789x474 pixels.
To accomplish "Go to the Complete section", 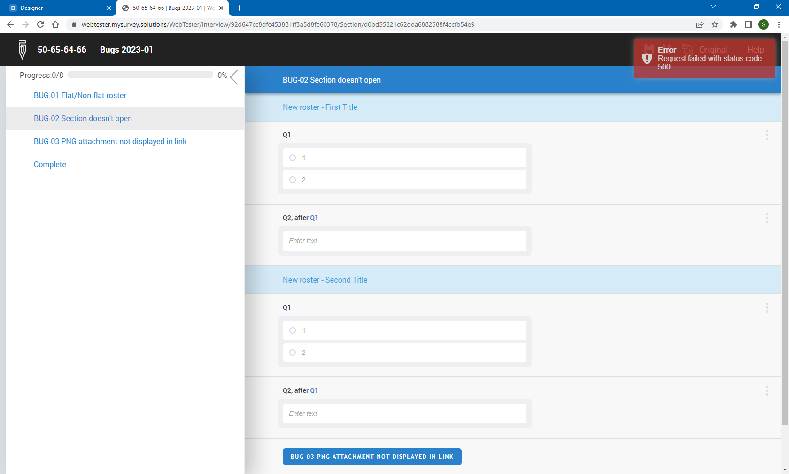I will tap(50, 164).
